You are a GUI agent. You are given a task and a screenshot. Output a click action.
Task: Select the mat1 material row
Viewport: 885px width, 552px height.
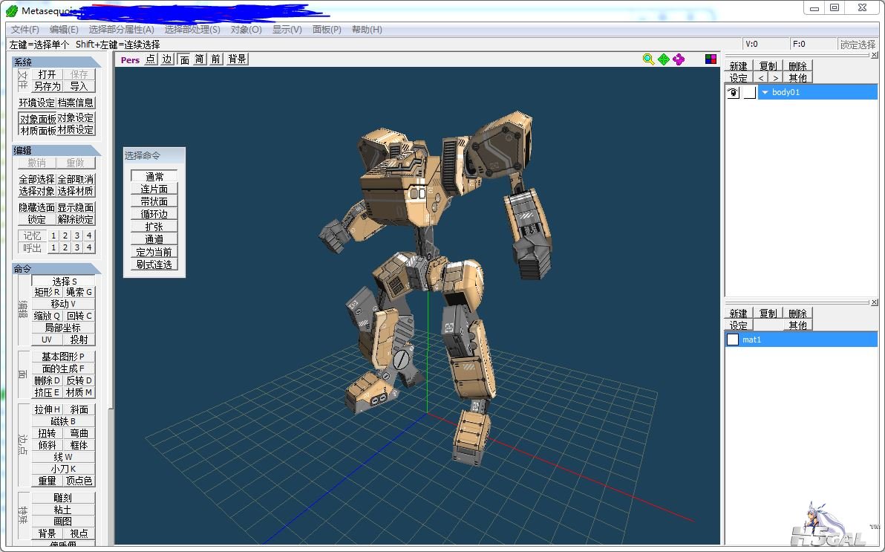pyautogui.click(x=801, y=340)
